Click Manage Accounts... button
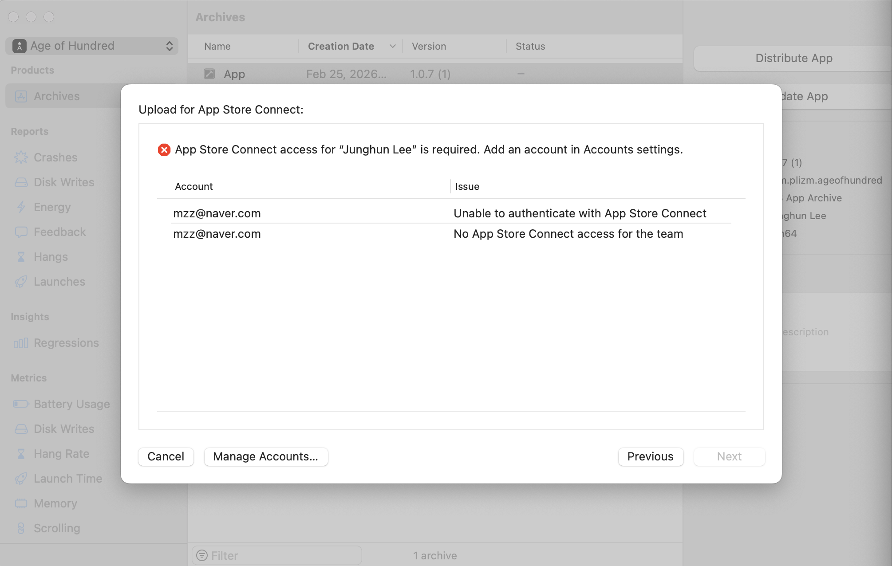892x566 pixels. 266,456
